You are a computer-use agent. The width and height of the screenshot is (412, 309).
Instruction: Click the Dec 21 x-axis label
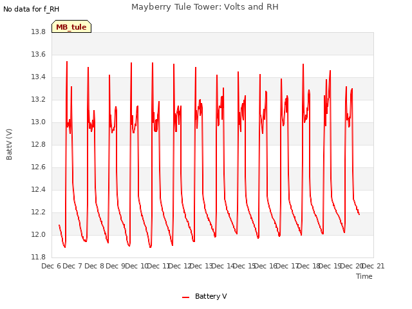373,266
